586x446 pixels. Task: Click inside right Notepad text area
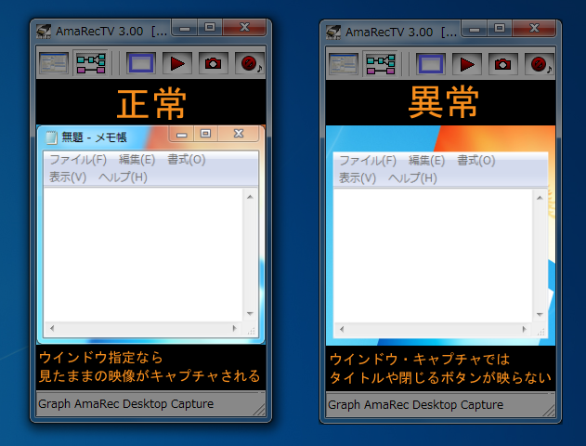pos(433,256)
